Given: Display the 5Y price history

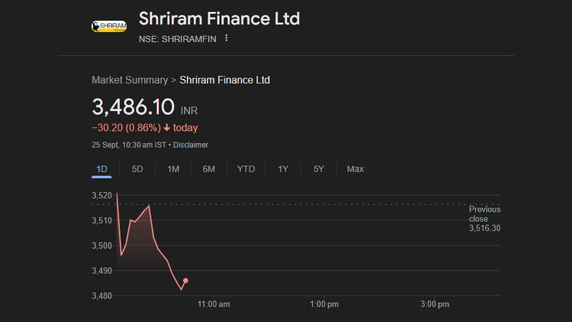Looking at the screenshot, I should (318, 169).
